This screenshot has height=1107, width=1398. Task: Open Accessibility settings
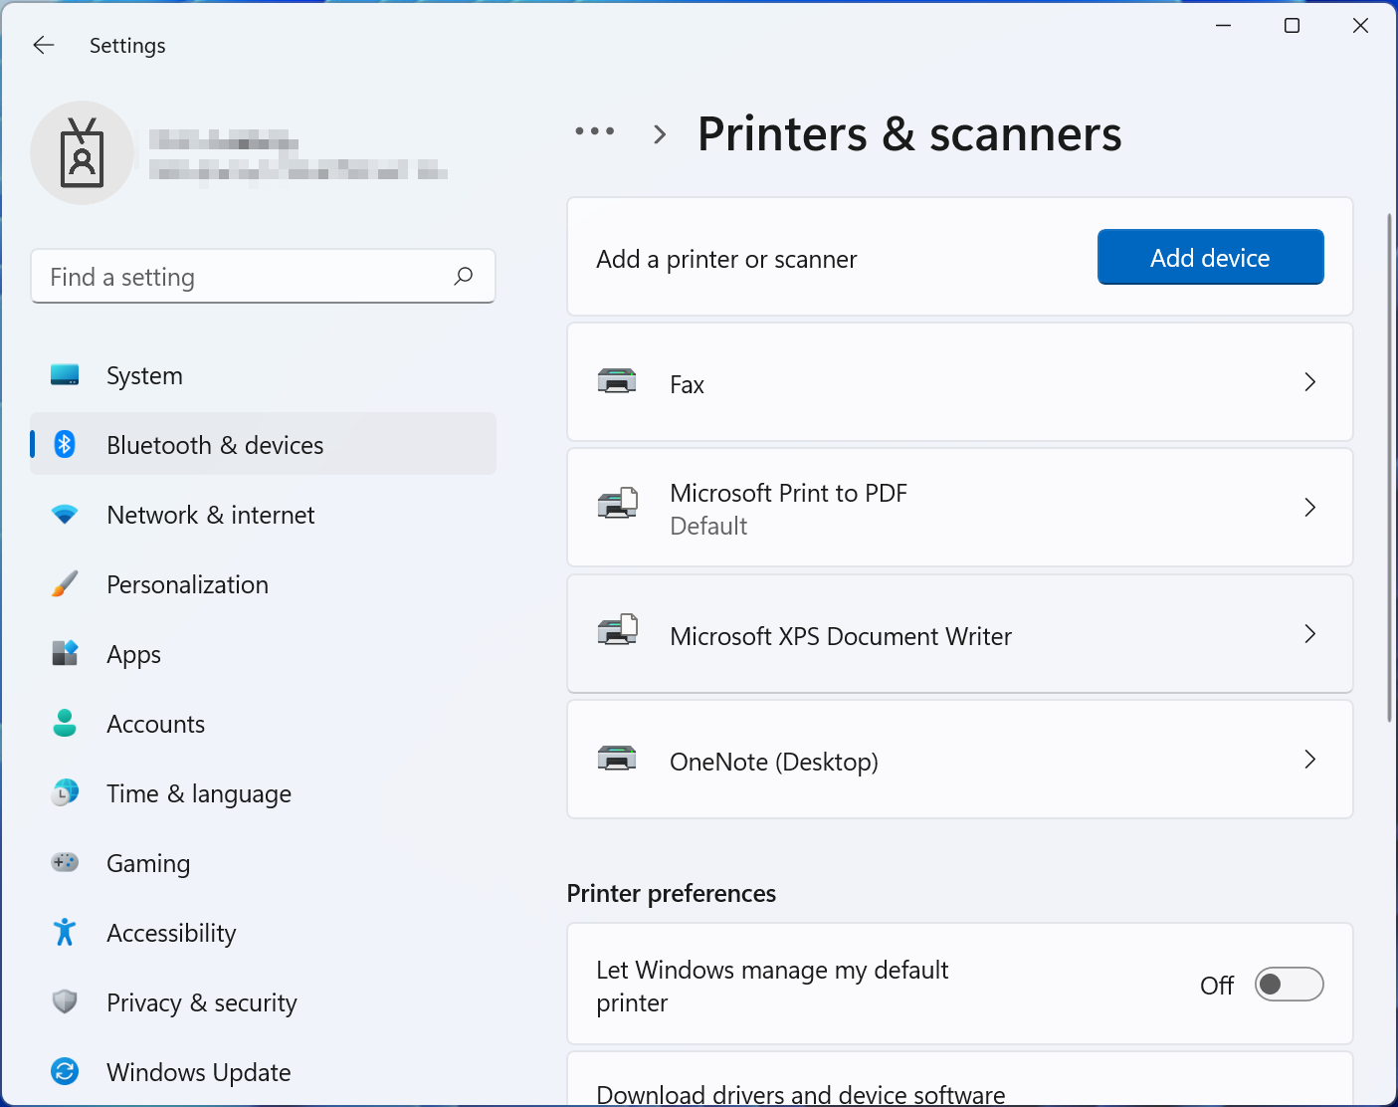coord(263,933)
